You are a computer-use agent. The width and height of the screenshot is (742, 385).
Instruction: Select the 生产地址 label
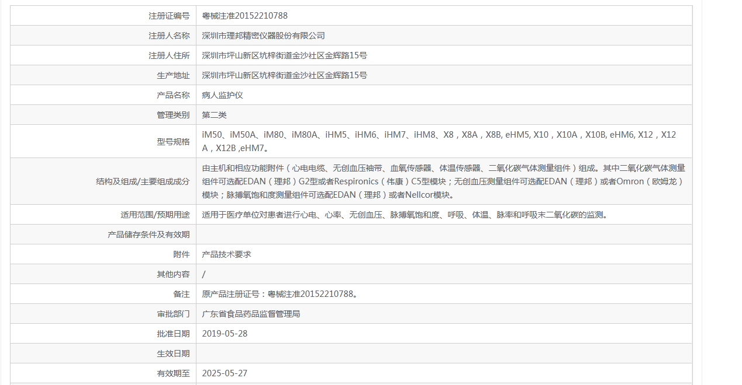click(x=173, y=75)
